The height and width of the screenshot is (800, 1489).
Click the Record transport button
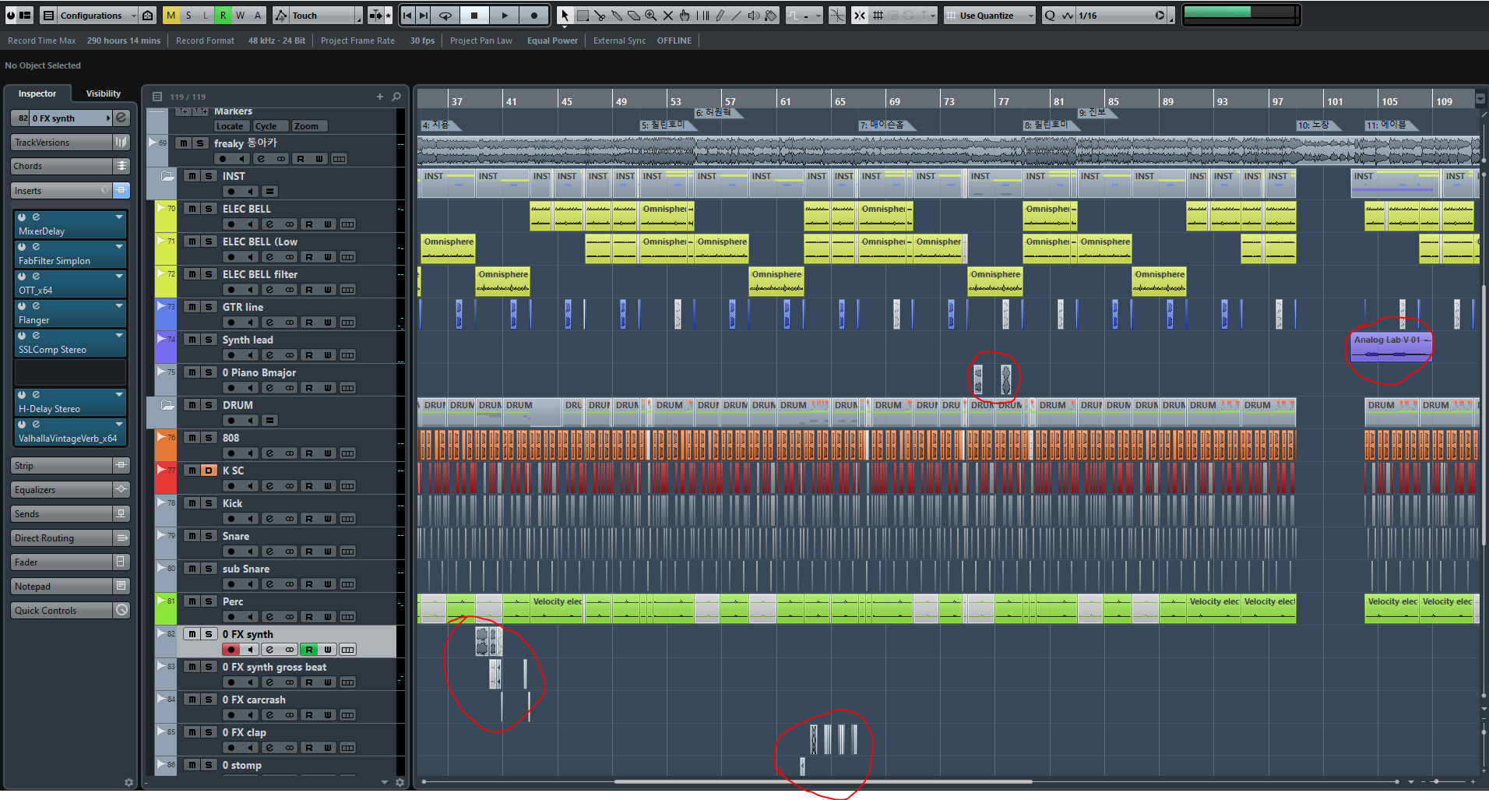[x=534, y=16]
